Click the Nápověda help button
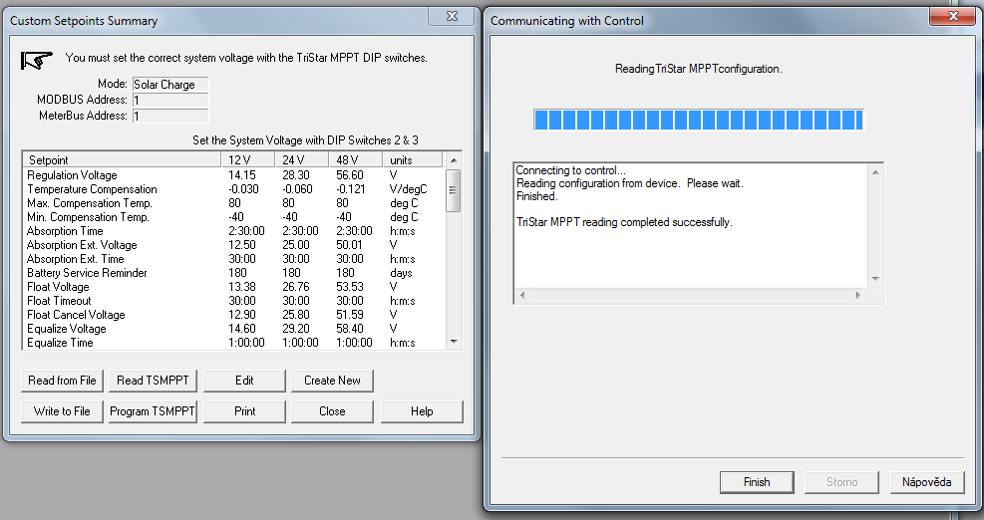Viewport: 984px width, 520px height. coord(927,482)
